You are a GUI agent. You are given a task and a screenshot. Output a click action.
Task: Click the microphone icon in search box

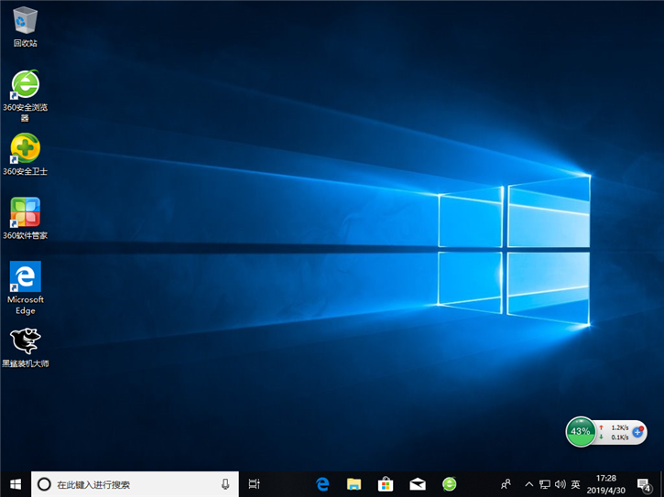pyautogui.click(x=225, y=484)
